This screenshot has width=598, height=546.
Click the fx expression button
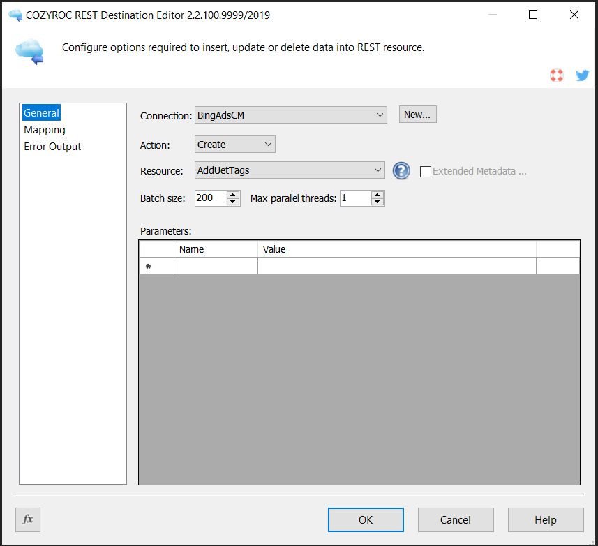28,519
